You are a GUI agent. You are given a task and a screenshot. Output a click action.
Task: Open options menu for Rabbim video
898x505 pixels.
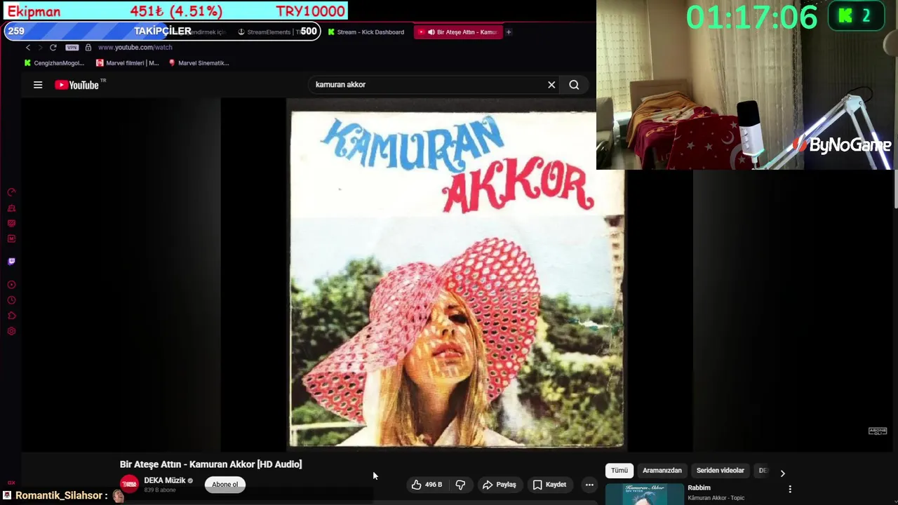pyautogui.click(x=790, y=489)
